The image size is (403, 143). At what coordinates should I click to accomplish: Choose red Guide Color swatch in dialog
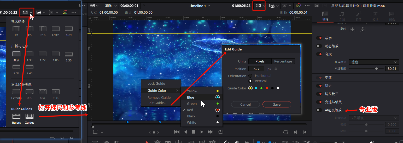pyautogui.click(x=267, y=88)
